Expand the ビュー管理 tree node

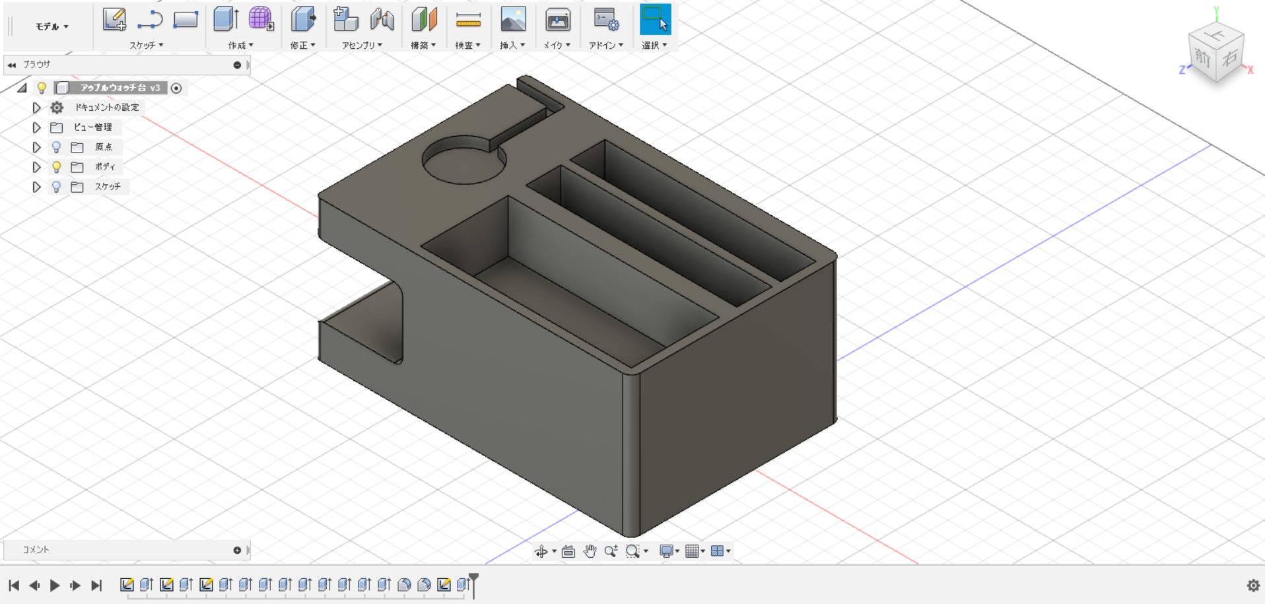(x=37, y=127)
